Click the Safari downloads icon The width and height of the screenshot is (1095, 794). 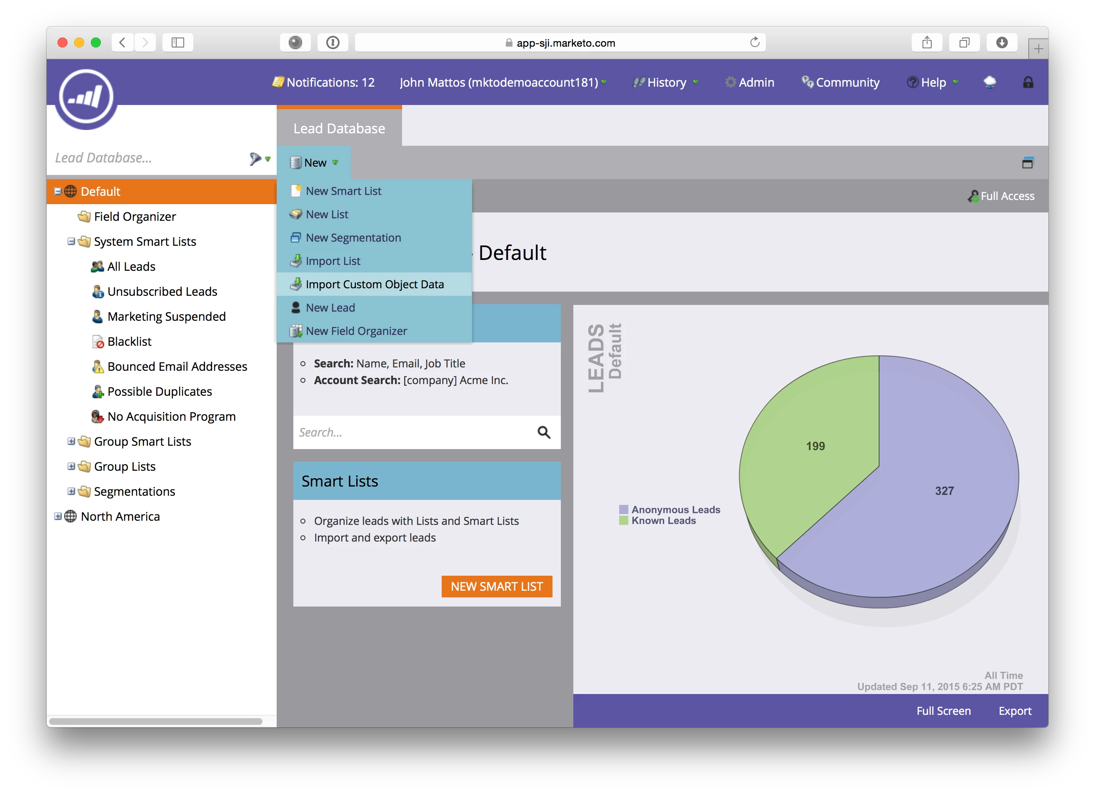[x=1002, y=42]
